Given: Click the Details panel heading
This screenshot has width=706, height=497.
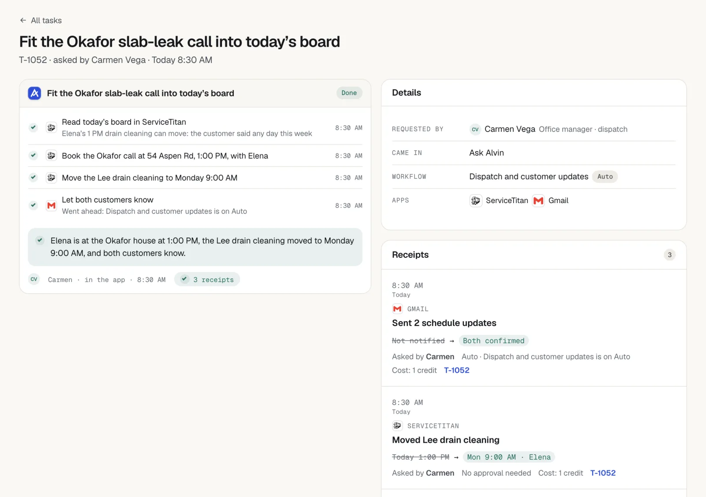Looking at the screenshot, I should [x=406, y=93].
